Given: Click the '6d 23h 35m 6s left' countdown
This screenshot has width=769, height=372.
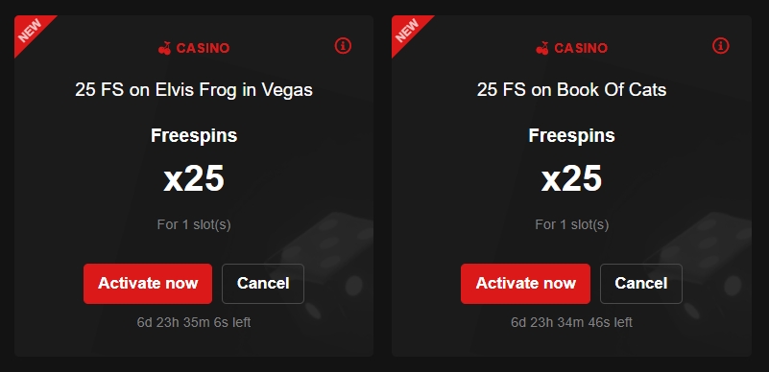Looking at the screenshot, I should click(194, 322).
